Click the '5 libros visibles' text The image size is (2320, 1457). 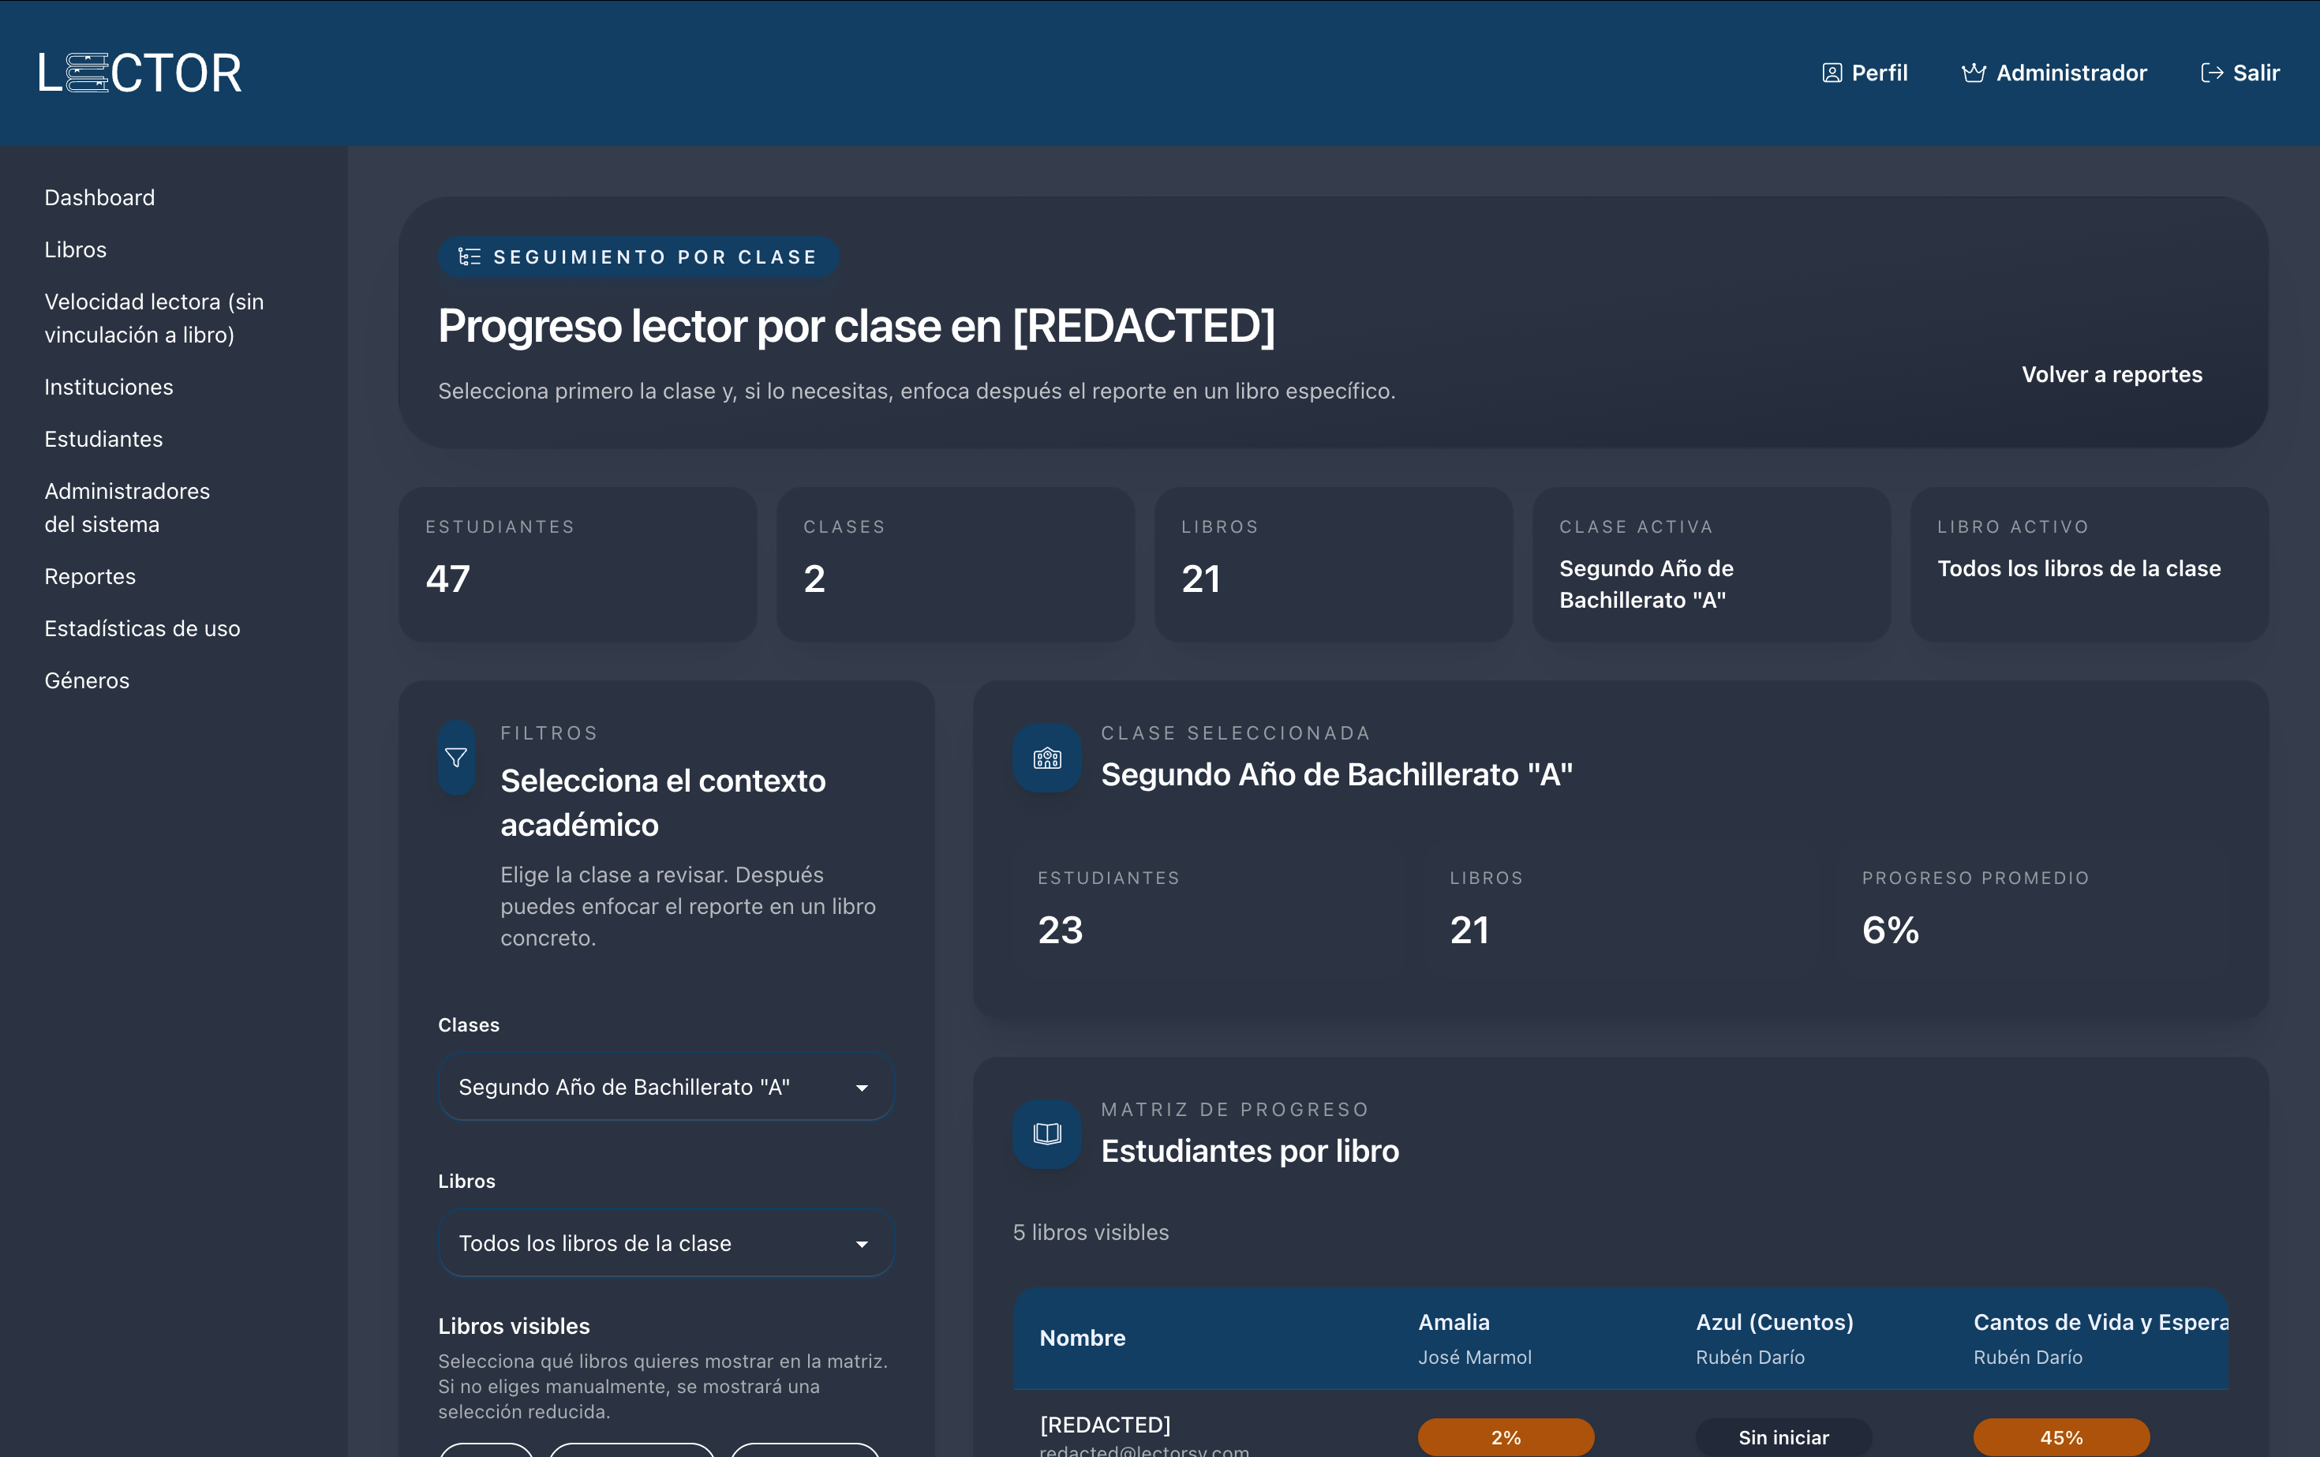click(1091, 1231)
